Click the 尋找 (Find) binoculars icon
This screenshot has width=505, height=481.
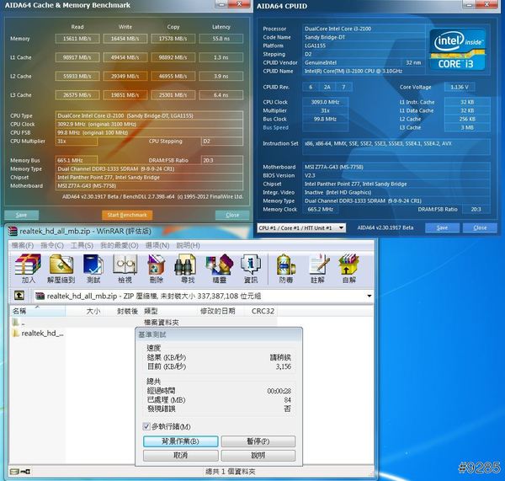[x=188, y=267]
